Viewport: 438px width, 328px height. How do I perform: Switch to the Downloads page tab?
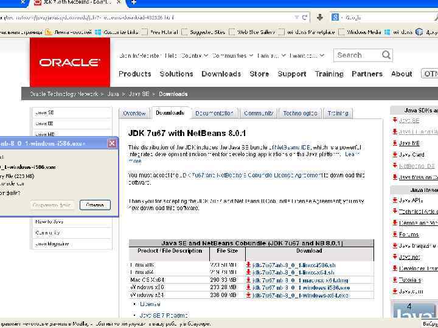pyautogui.click(x=170, y=113)
